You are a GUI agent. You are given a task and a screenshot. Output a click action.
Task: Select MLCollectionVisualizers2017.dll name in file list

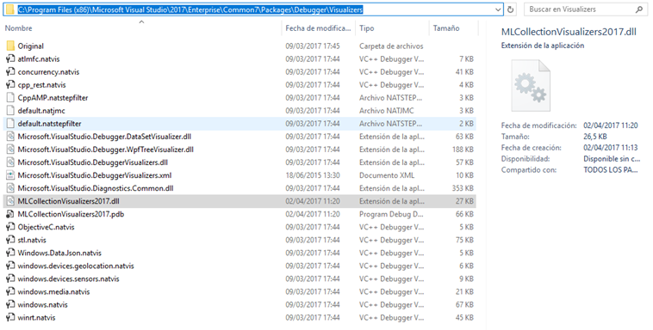68,201
